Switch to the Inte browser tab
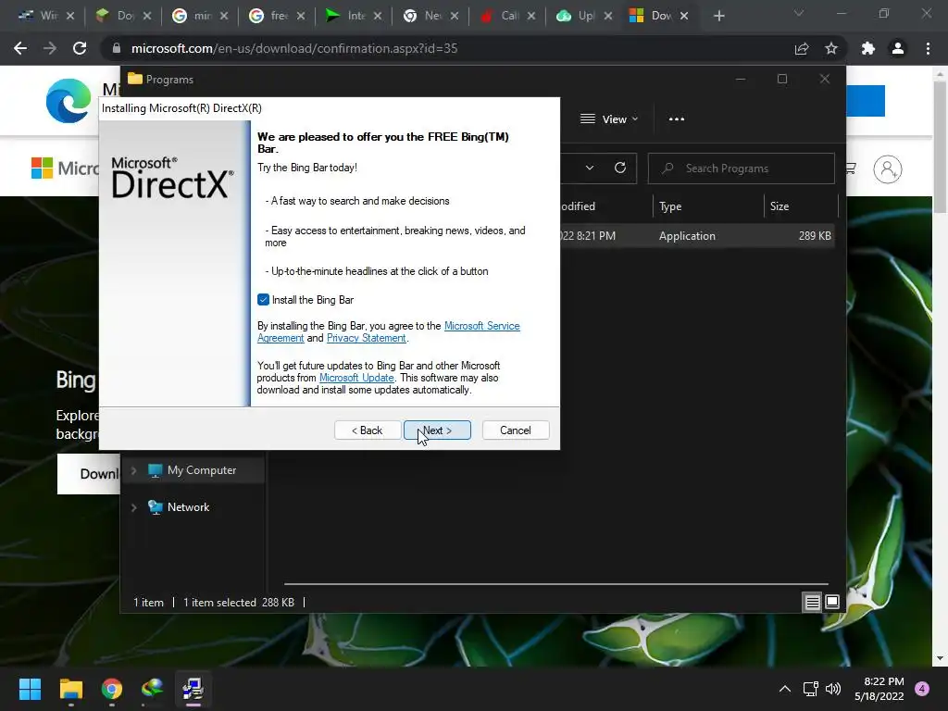The height and width of the screenshot is (711, 948). pyautogui.click(x=354, y=16)
